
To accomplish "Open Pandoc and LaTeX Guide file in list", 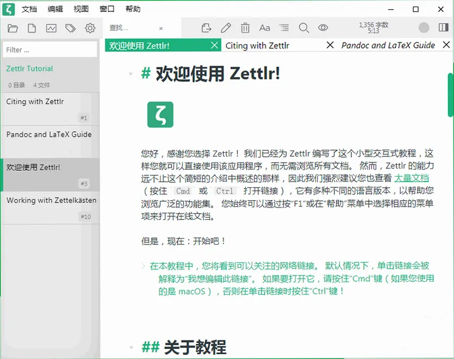I will [51, 142].
